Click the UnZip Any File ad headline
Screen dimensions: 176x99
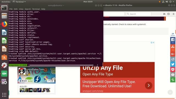coord(103,68)
